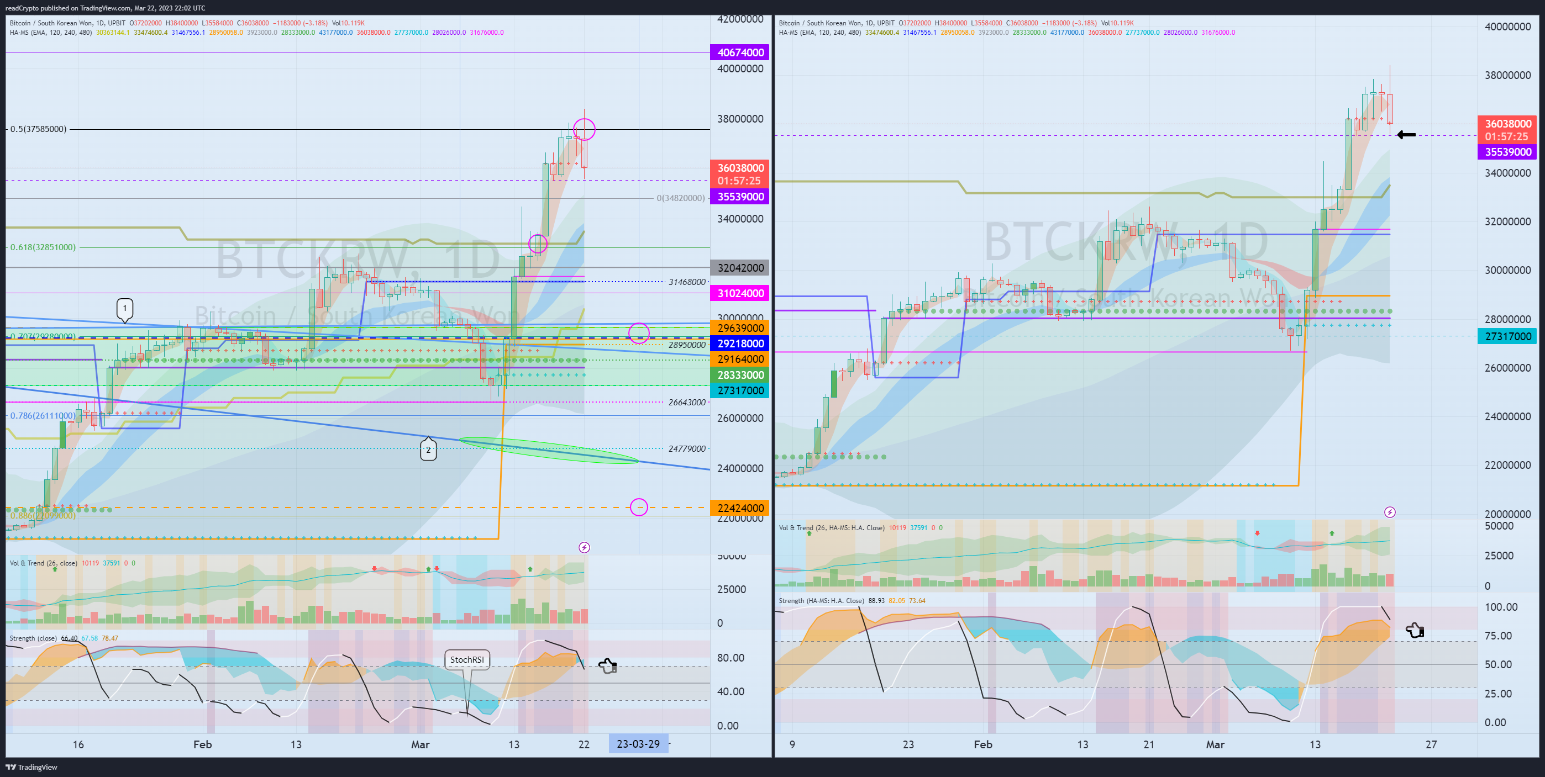Image resolution: width=1545 pixels, height=777 pixels.
Task: Click the StochRSI callout label
Action: (x=467, y=659)
